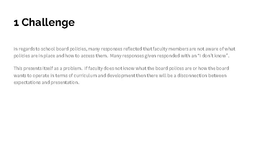
Task: Click the word "disconnection" in second paragraph
Action: click(x=196, y=75)
